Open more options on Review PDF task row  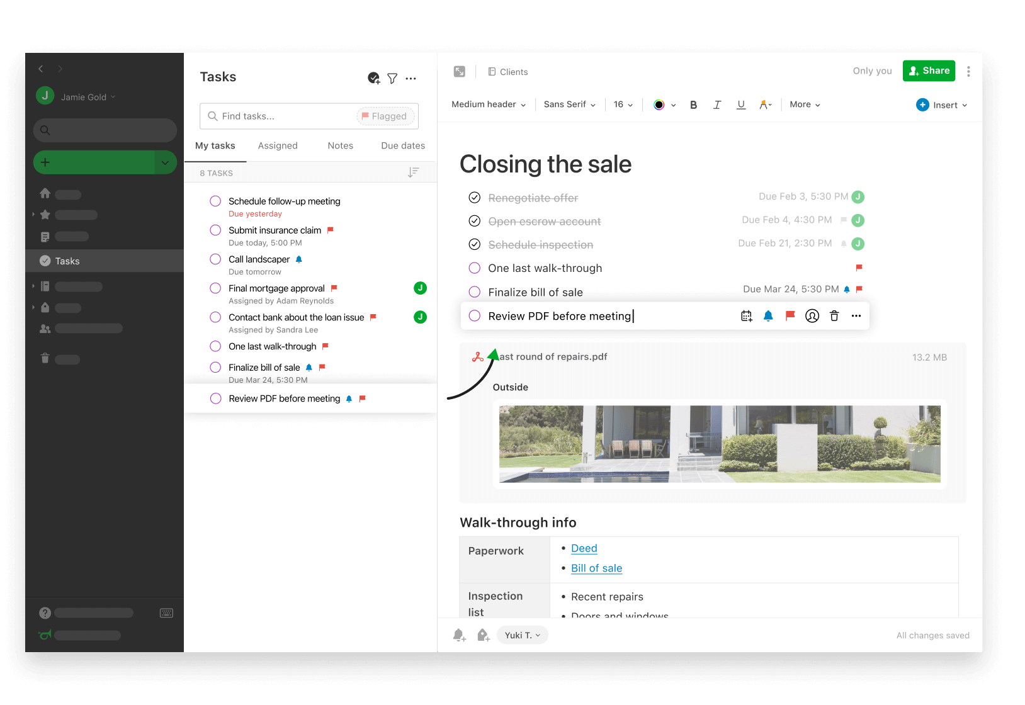856,316
